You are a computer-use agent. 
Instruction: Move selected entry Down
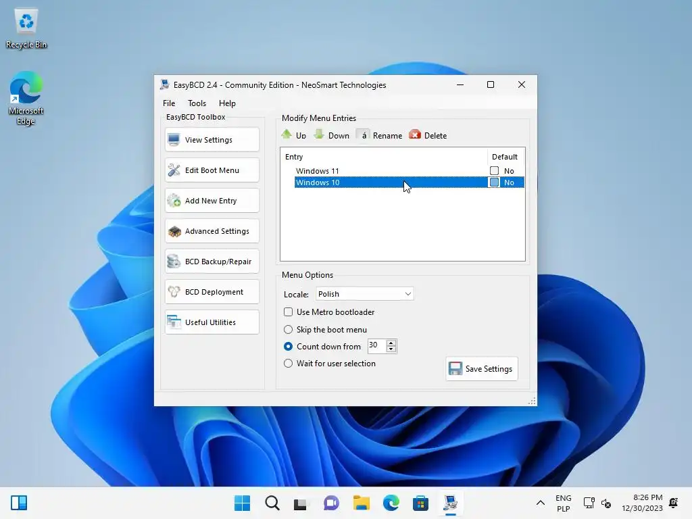click(x=331, y=135)
